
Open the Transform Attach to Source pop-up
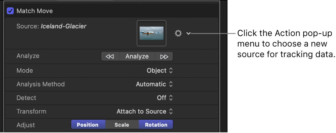(x=144, y=112)
